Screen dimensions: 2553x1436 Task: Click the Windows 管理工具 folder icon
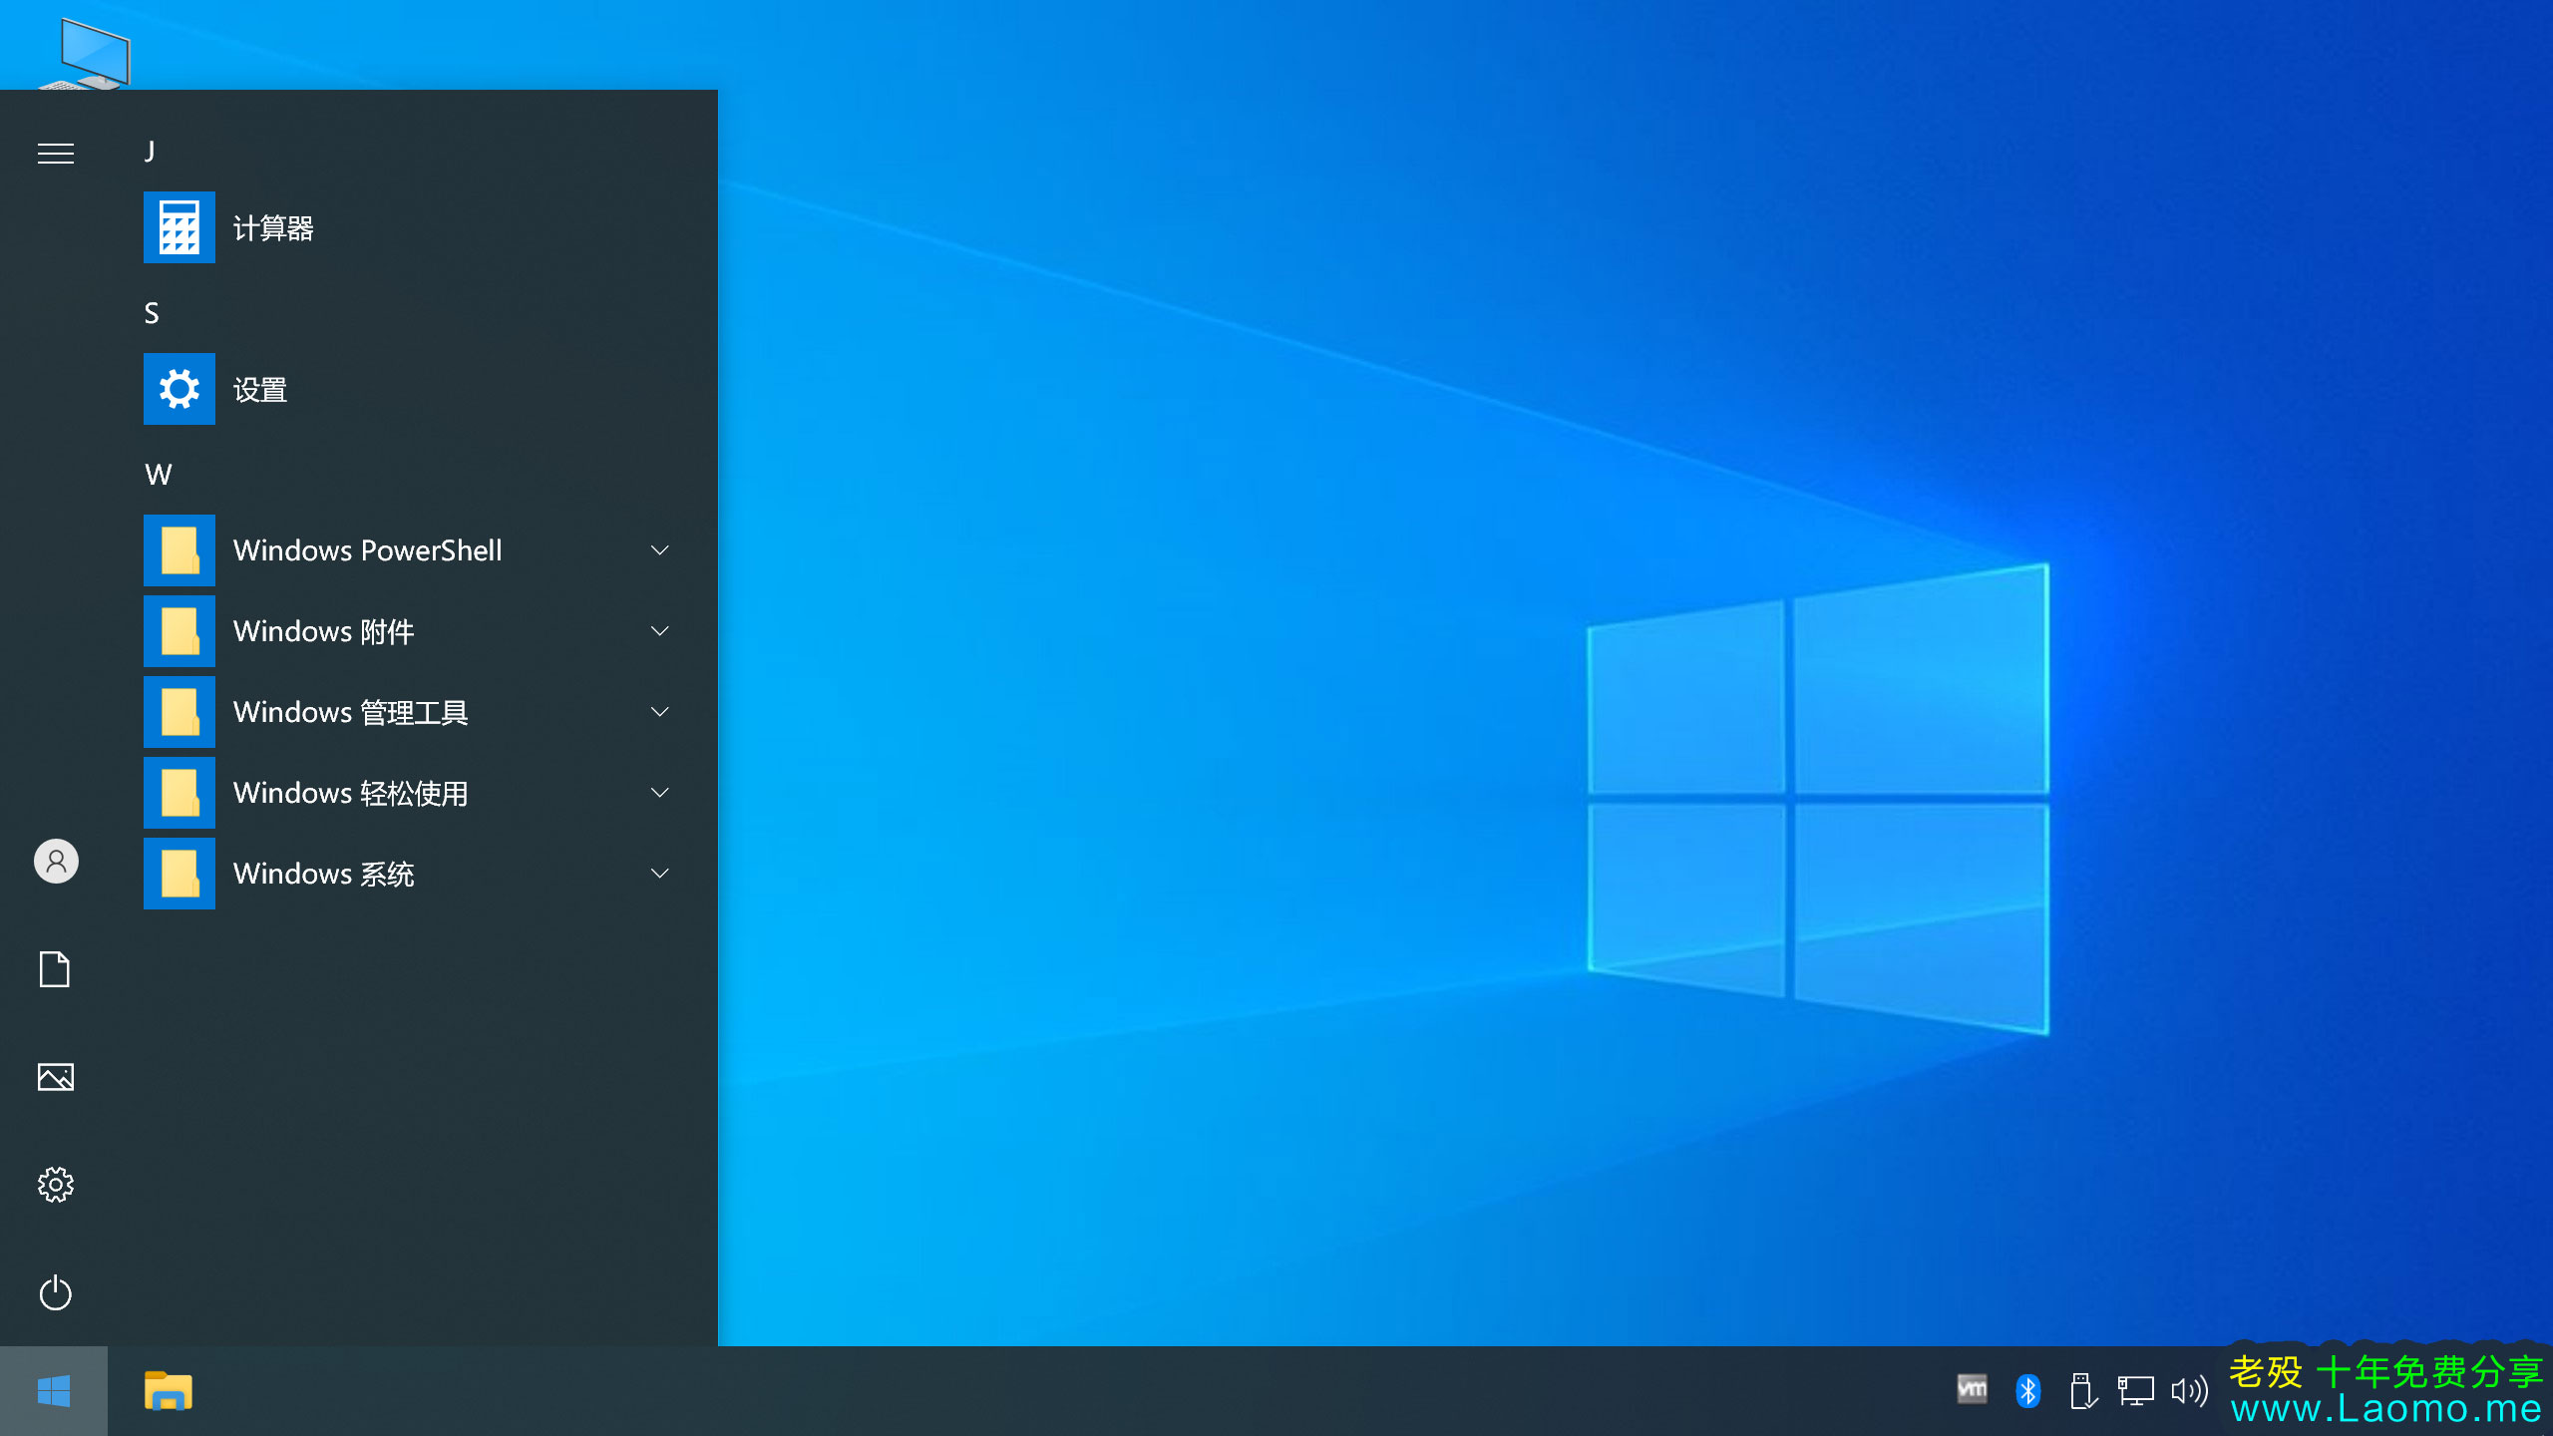pos(180,712)
